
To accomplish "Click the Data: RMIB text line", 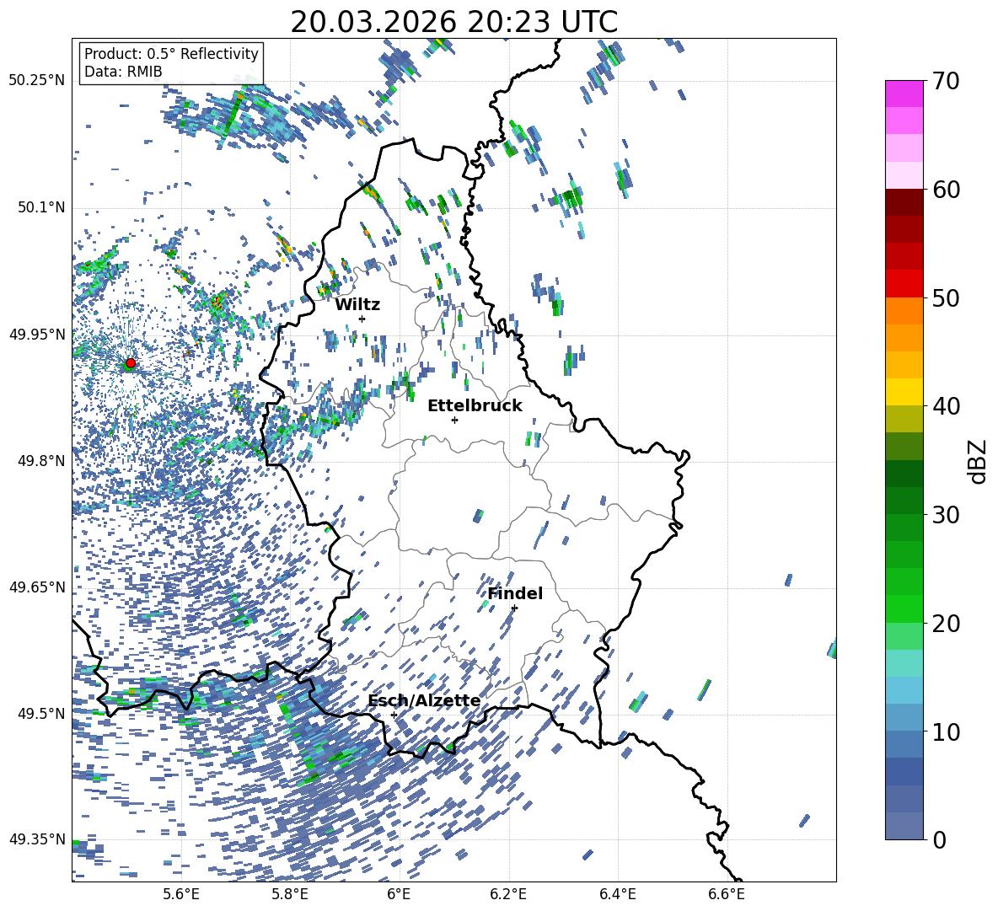I will (123, 72).
